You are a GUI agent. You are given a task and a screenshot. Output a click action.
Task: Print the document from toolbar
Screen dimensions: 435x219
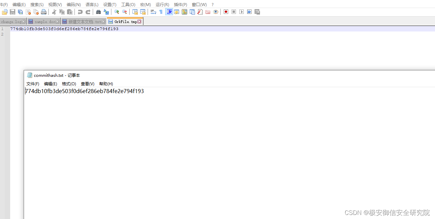44,12
